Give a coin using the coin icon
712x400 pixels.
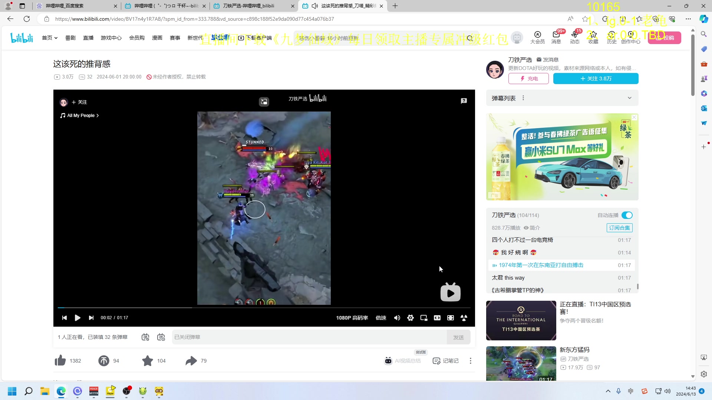(103, 360)
